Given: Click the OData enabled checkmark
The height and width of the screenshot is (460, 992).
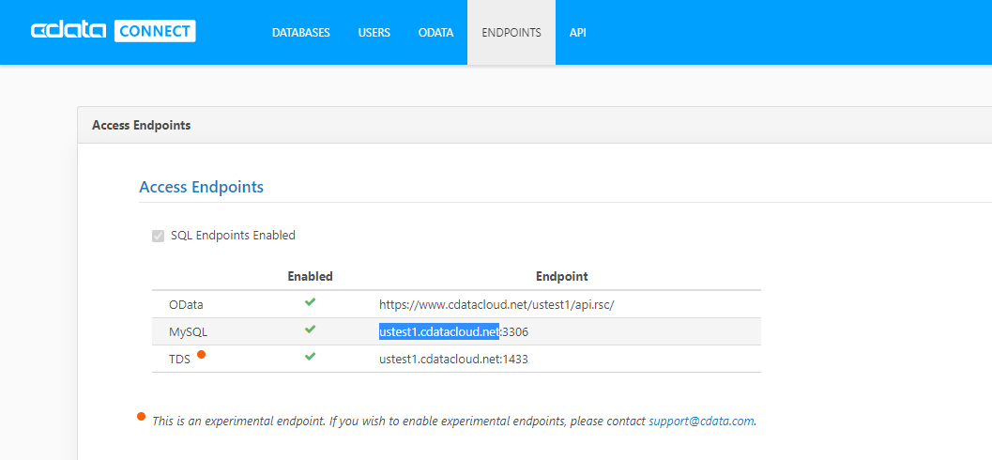Looking at the screenshot, I should pos(310,302).
